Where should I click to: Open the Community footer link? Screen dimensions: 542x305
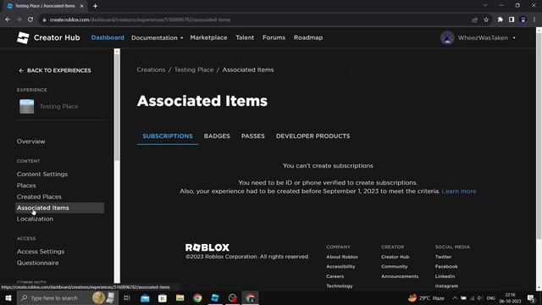click(395, 267)
